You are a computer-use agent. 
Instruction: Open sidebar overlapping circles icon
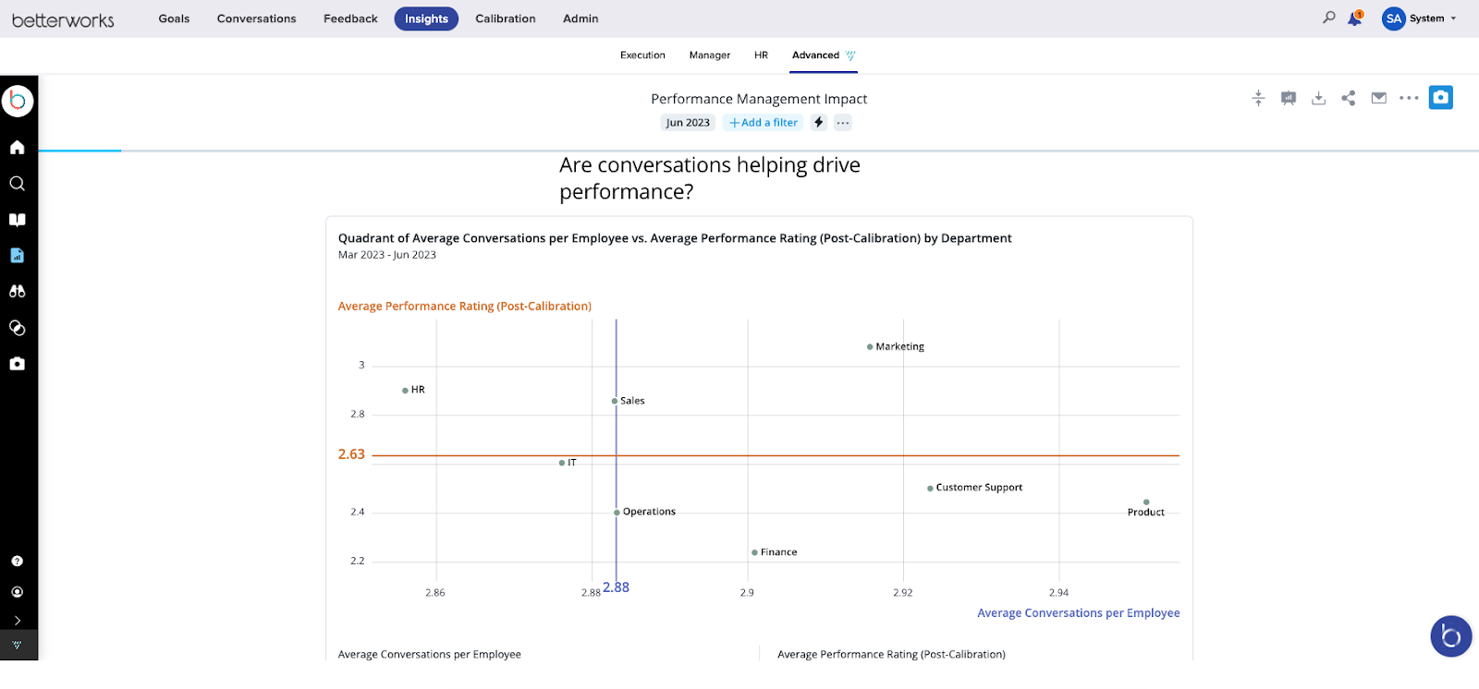pos(17,328)
